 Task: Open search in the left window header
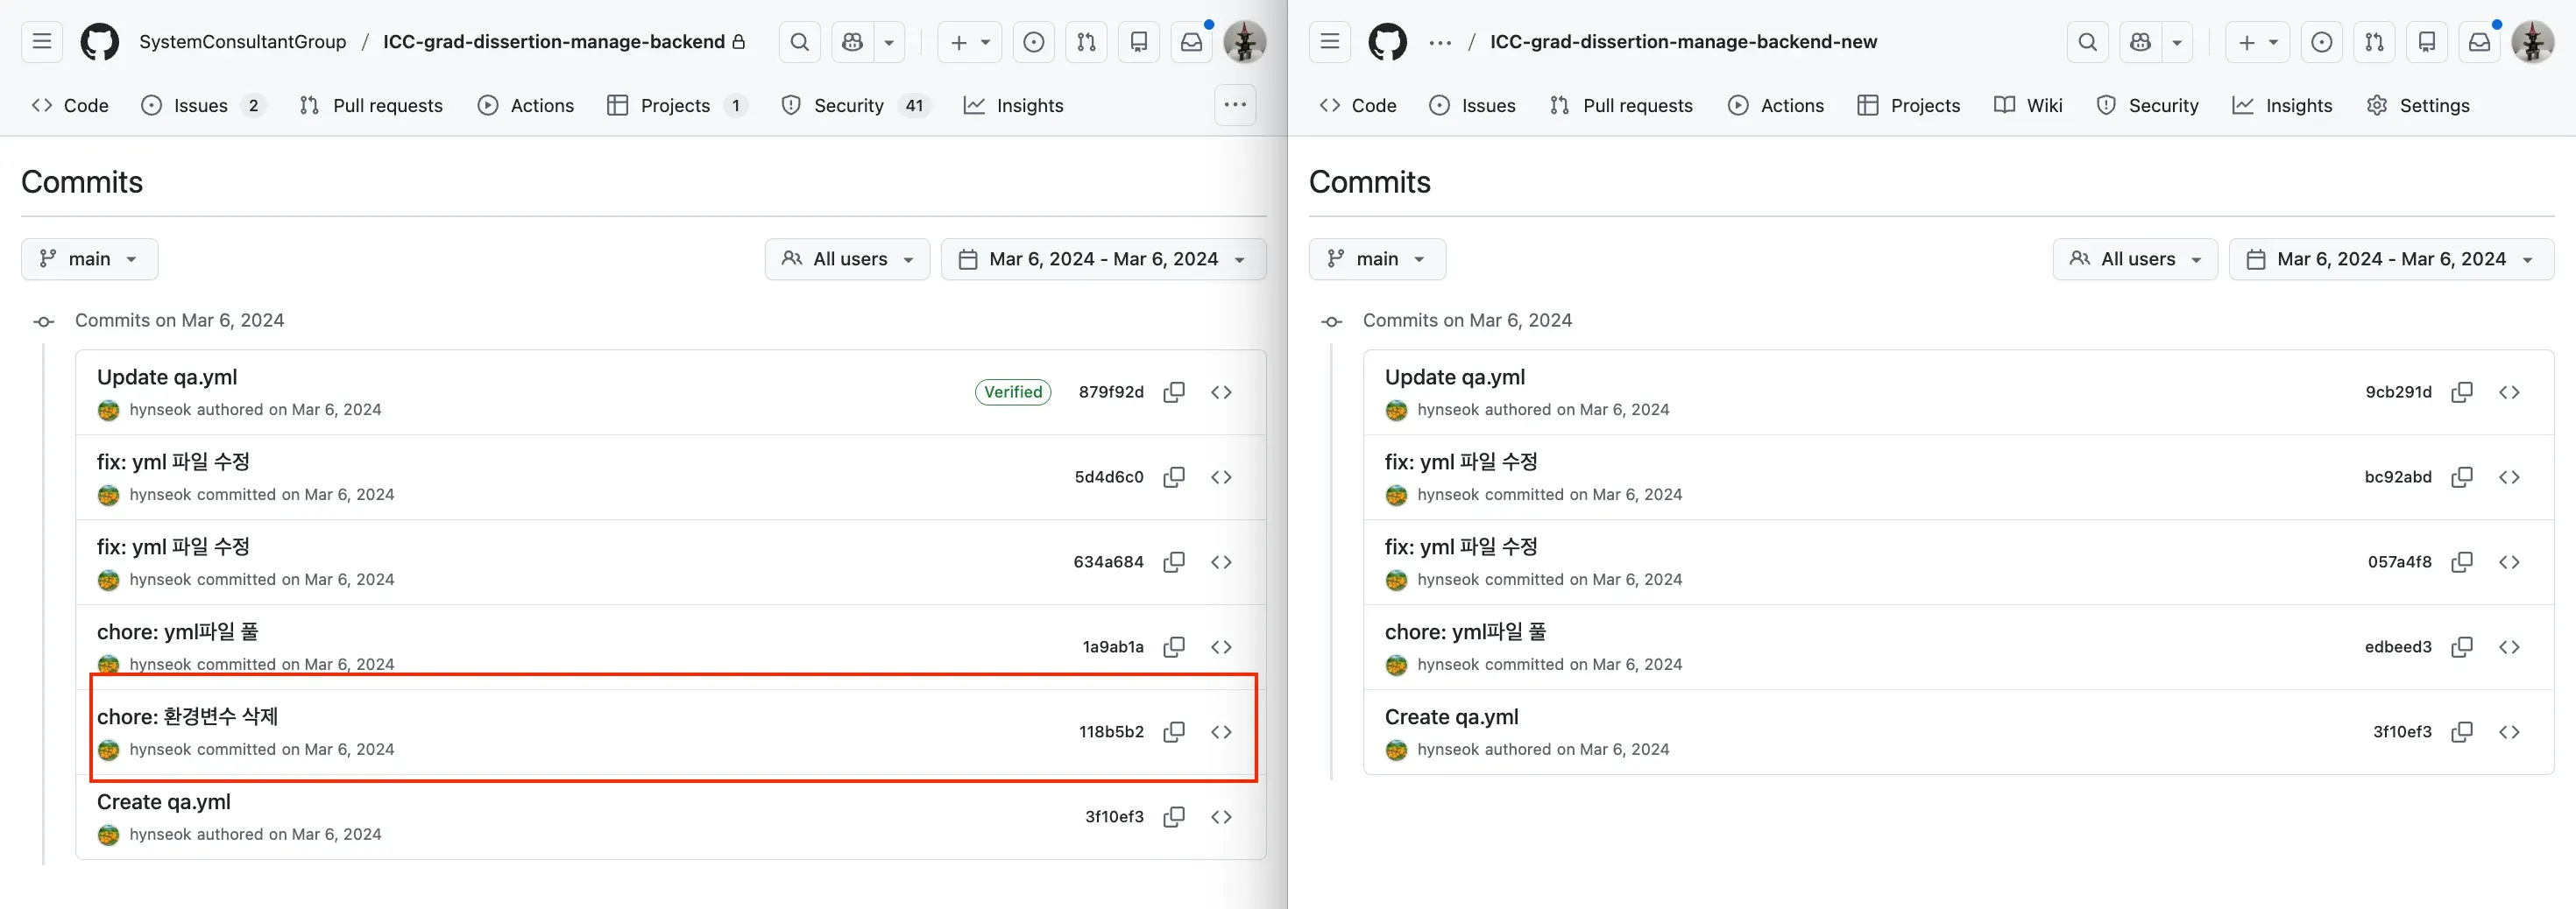799,42
